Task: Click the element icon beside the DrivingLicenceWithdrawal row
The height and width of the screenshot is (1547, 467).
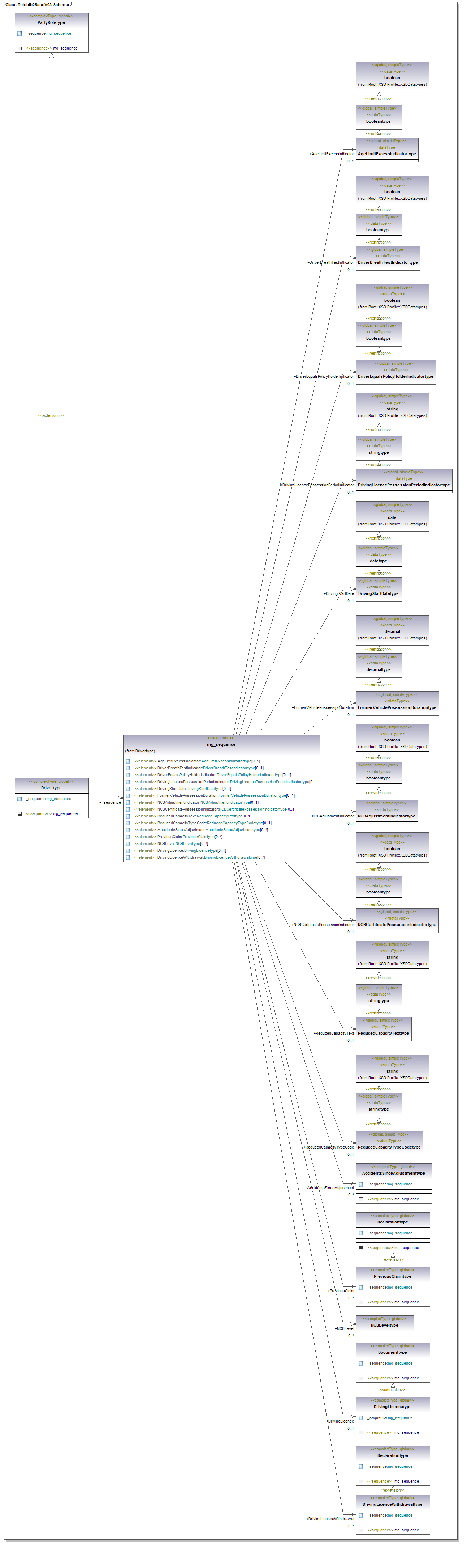Action: [128, 858]
